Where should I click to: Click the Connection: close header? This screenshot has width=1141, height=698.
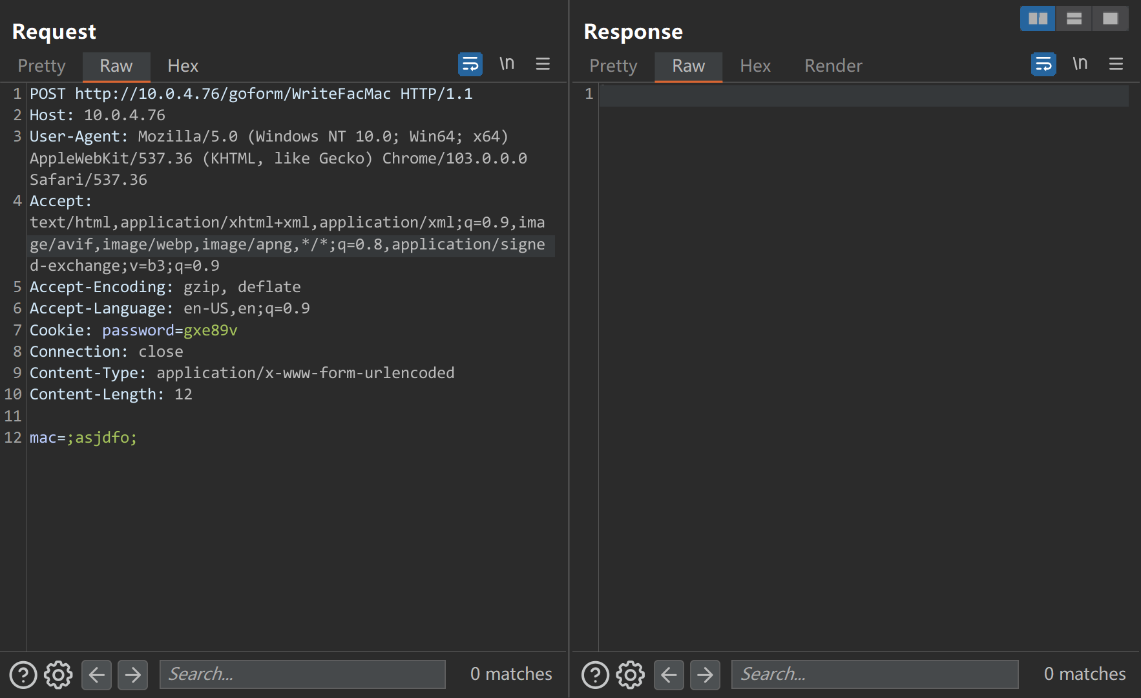tap(107, 352)
